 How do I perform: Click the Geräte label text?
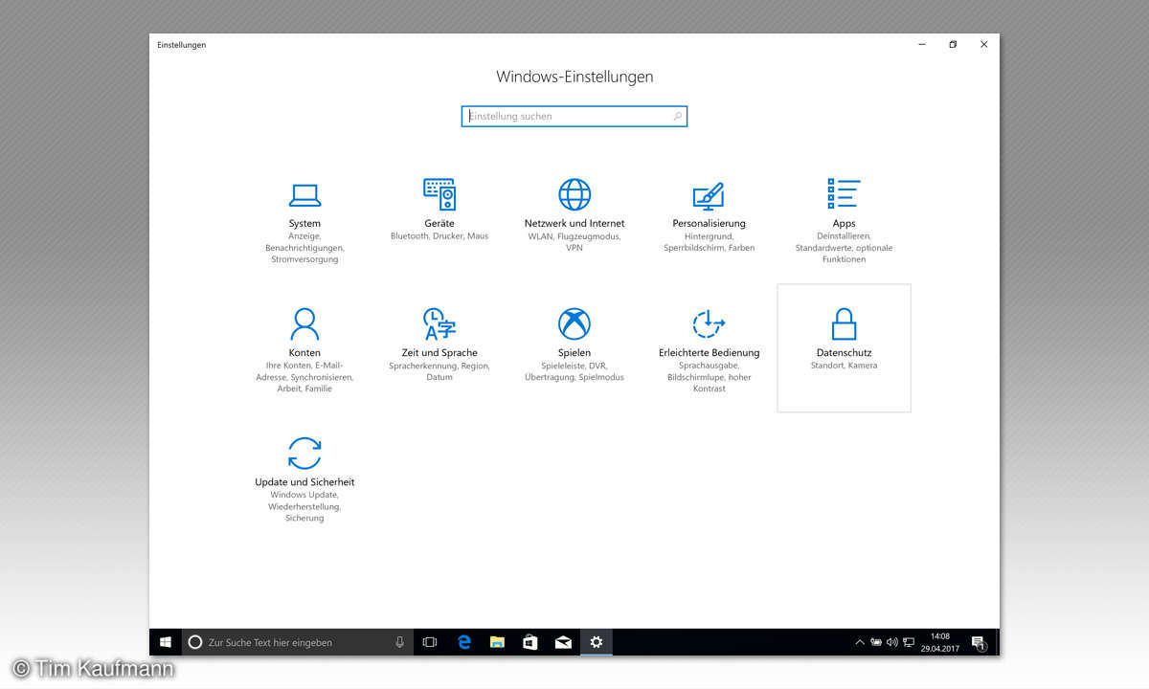click(x=439, y=224)
